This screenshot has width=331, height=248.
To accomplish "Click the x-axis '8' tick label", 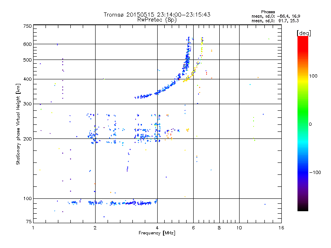I will coord(219,228).
